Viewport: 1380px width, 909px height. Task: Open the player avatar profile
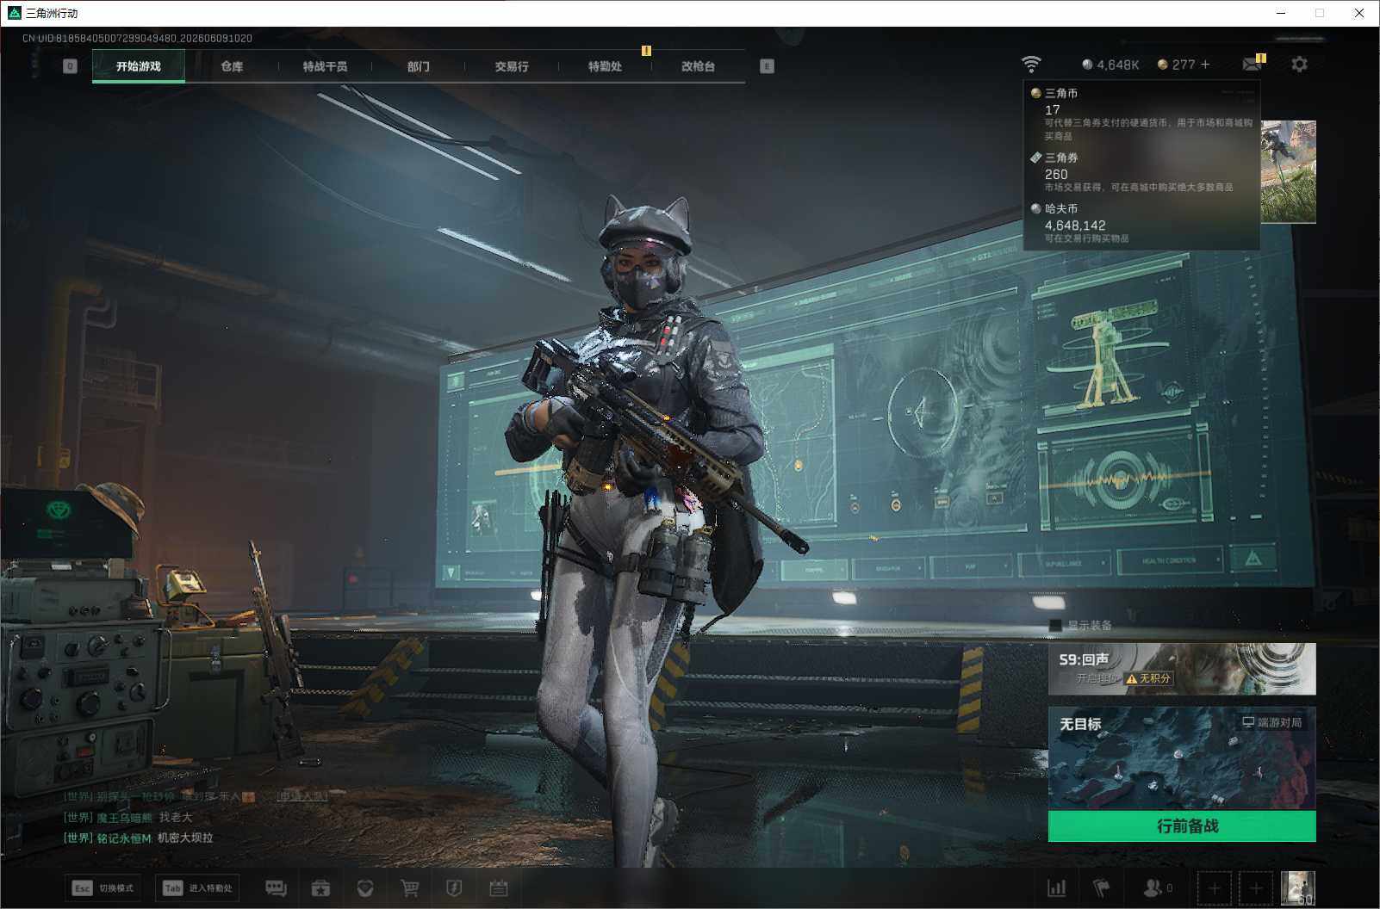point(1297,888)
